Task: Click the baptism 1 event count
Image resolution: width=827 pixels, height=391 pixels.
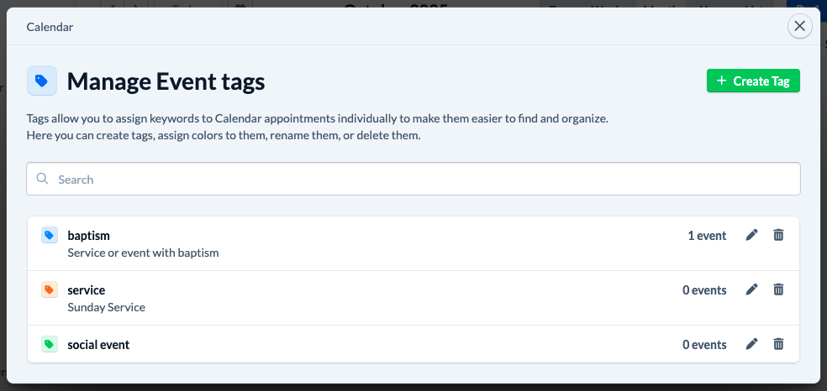Action: (707, 236)
